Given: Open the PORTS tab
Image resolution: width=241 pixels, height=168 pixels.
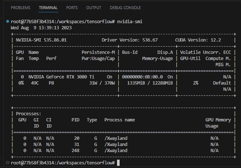Looking at the screenshot, I should (72, 8).
